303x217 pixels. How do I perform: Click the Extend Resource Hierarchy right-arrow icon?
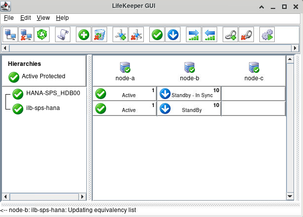click(x=194, y=35)
